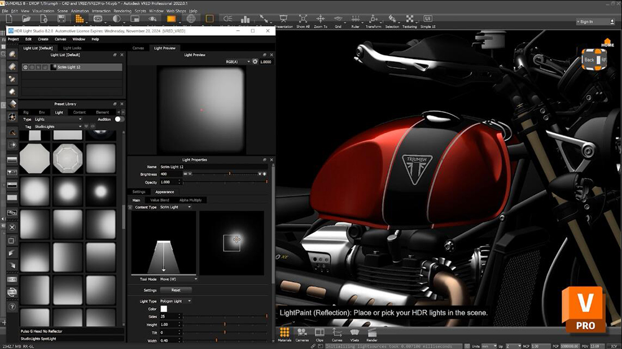
Task: Click the New file icon in VRED toolbar
Action: coord(9,19)
